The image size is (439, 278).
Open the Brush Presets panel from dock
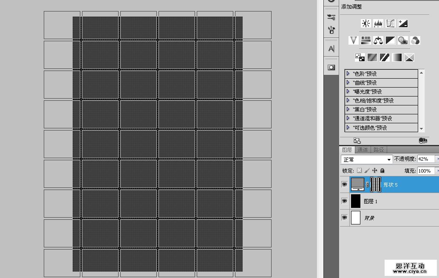point(331,17)
